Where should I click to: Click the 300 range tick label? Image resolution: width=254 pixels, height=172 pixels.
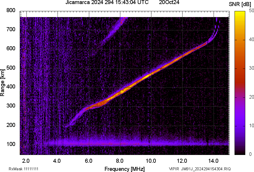[x=11, y=106]
